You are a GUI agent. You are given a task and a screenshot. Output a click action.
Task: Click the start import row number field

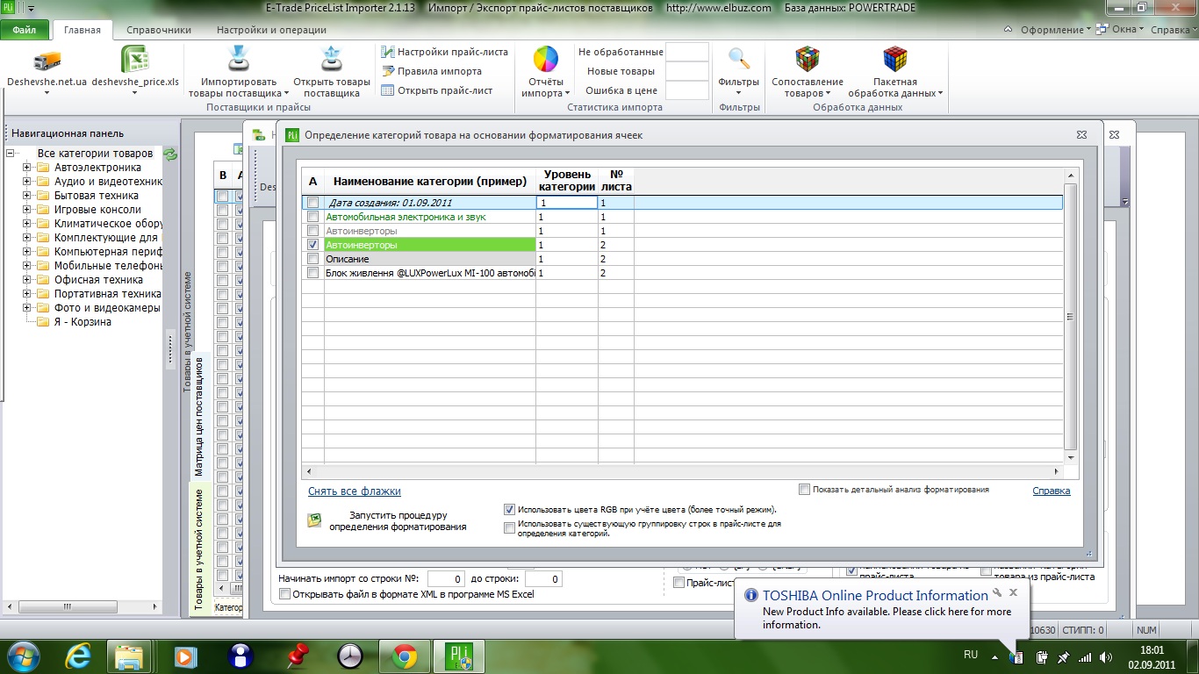pos(446,579)
